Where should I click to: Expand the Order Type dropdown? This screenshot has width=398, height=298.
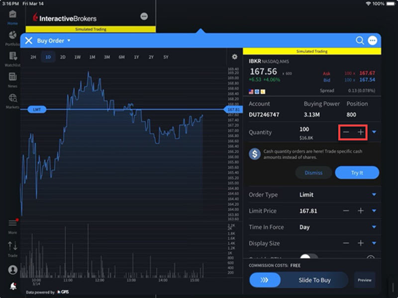374,195
